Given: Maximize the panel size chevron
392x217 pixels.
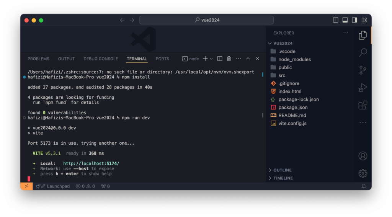Looking at the screenshot, I should pos(248,59).
